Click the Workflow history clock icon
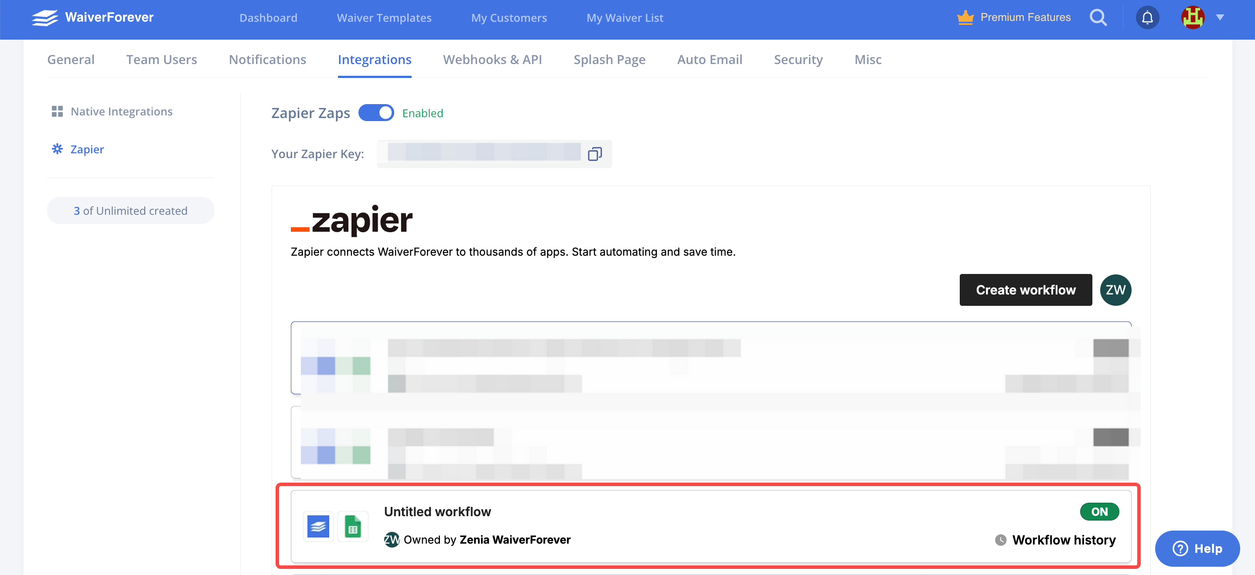 pos(1000,540)
